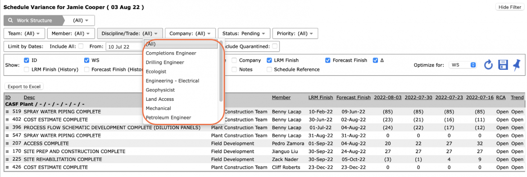The height and width of the screenshot is (177, 527).
Task: Open the Company filter dropdown
Action: (x=190, y=34)
